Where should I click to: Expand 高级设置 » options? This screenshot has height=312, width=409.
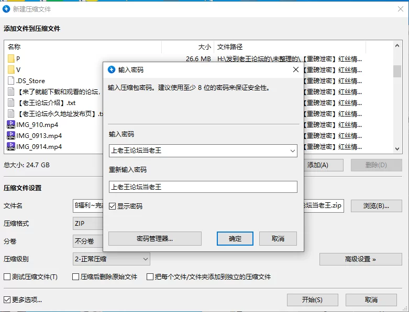[x=360, y=259]
